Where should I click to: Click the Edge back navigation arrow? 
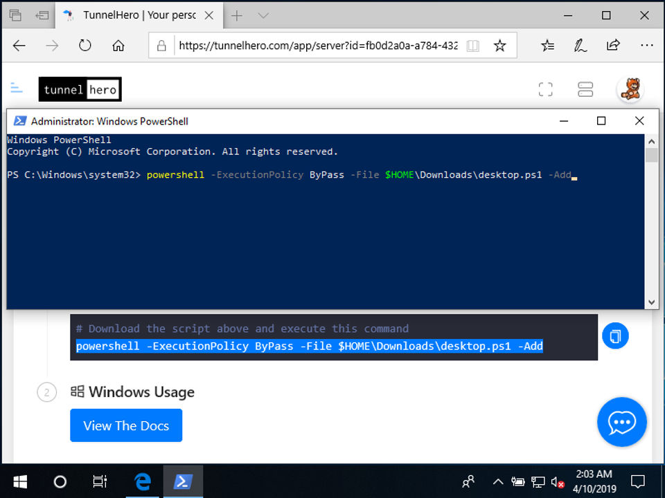point(19,46)
